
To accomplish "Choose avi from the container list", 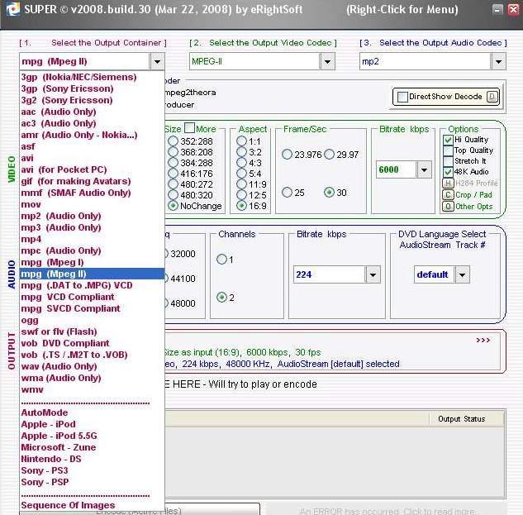I will click(x=92, y=158).
